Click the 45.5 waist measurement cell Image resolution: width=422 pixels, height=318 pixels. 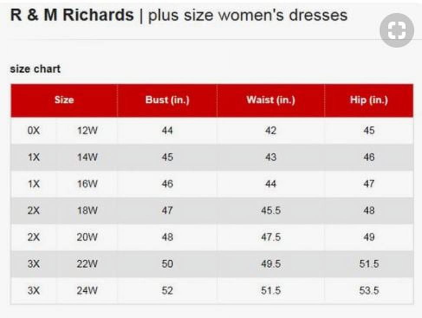[271, 211]
